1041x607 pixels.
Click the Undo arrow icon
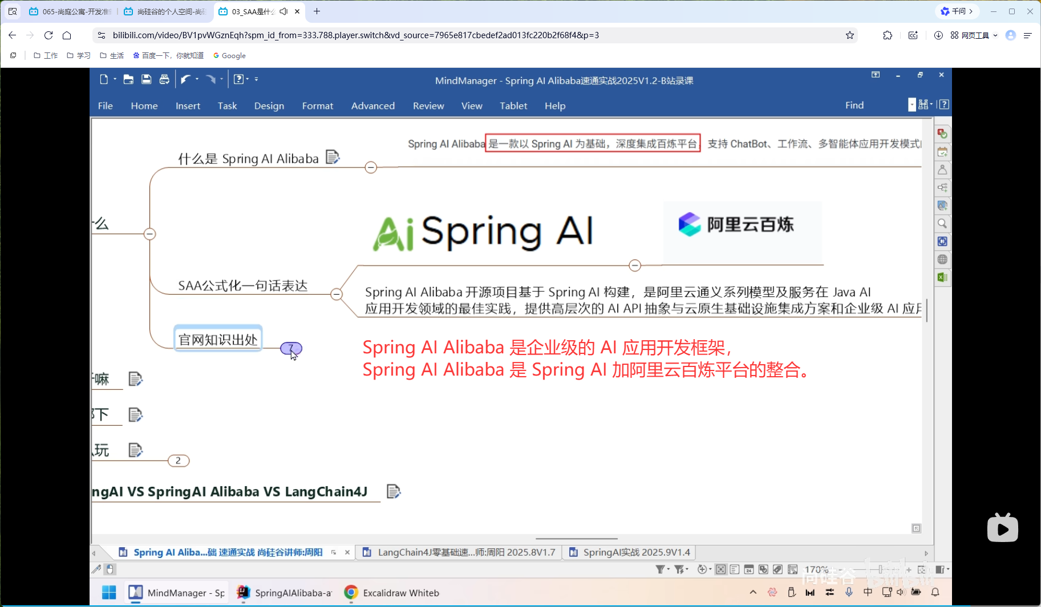coord(186,80)
